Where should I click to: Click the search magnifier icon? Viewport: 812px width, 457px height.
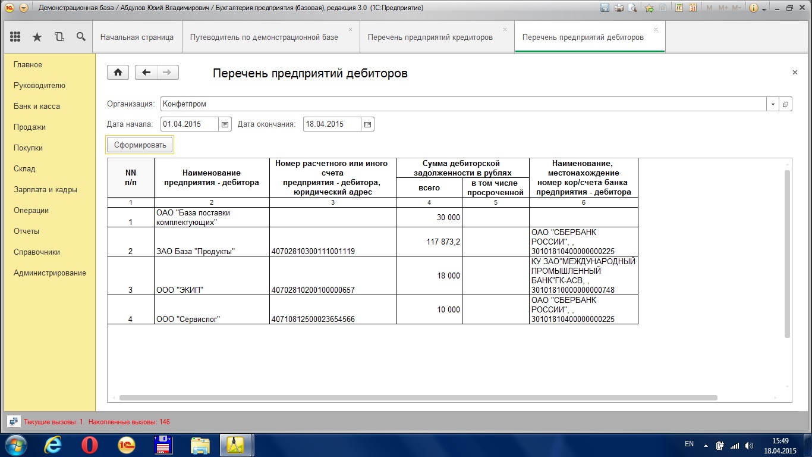point(81,37)
